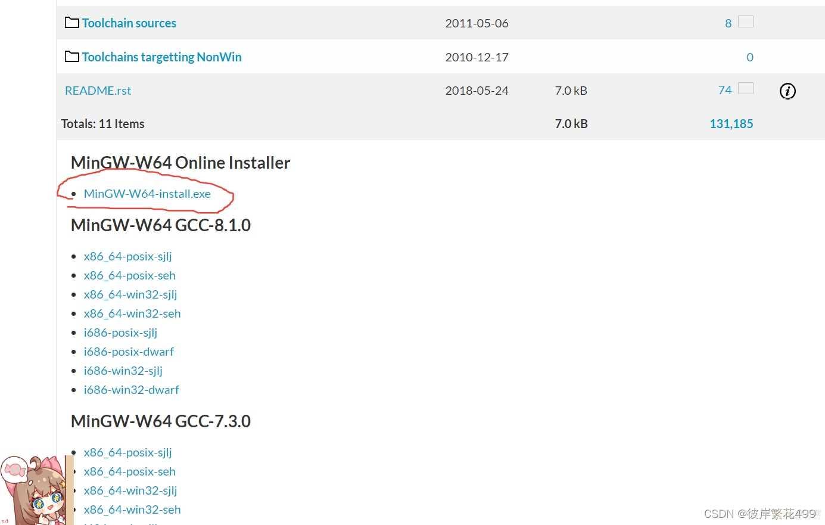
Task: Open the README.rst file
Action: coord(98,91)
